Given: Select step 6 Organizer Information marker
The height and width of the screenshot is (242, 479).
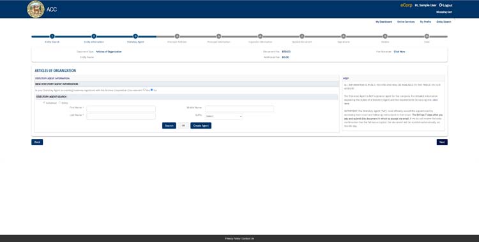Looking at the screenshot, I should coord(261,36).
